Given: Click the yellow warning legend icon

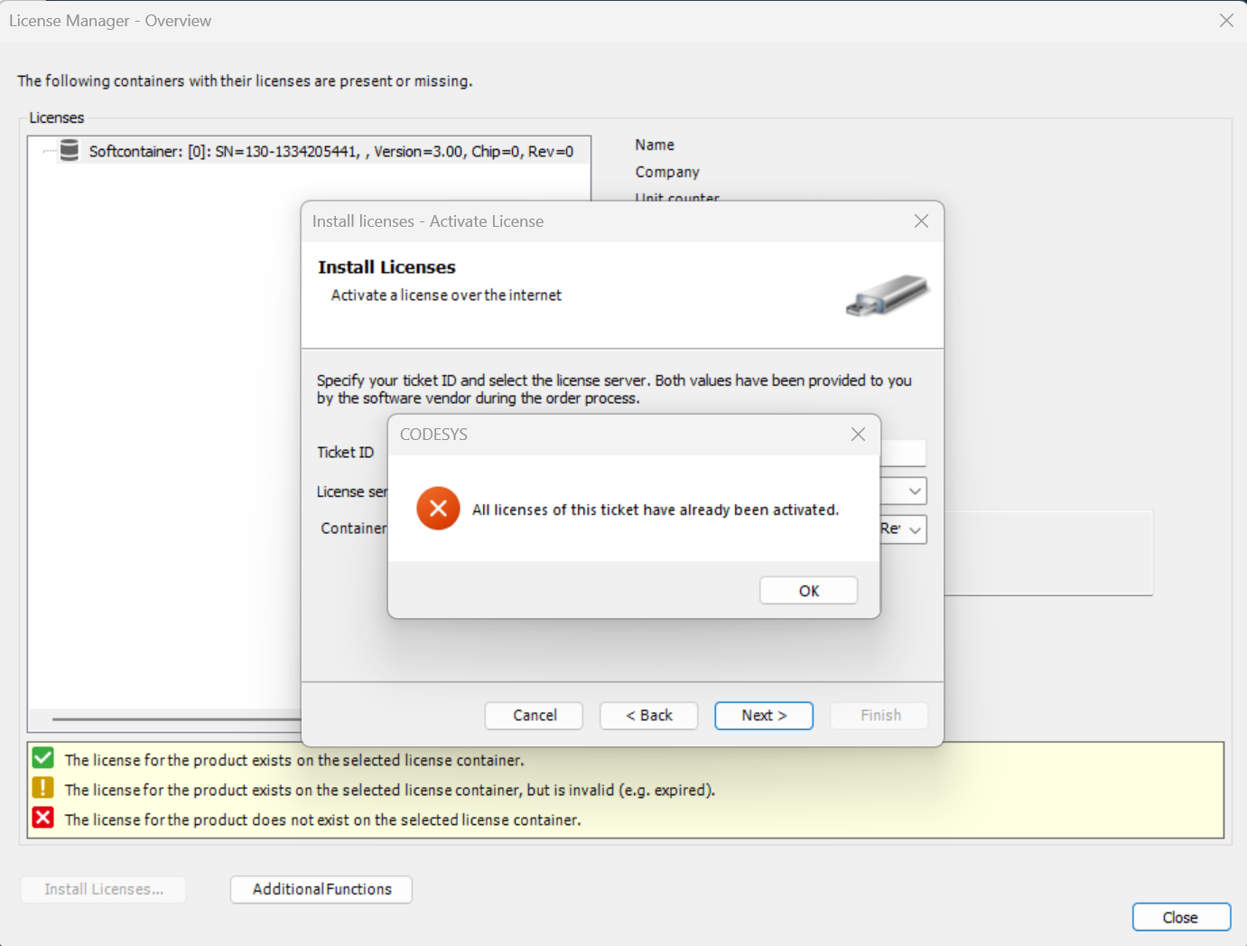Looking at the screenshot, I should click(42, 787).
